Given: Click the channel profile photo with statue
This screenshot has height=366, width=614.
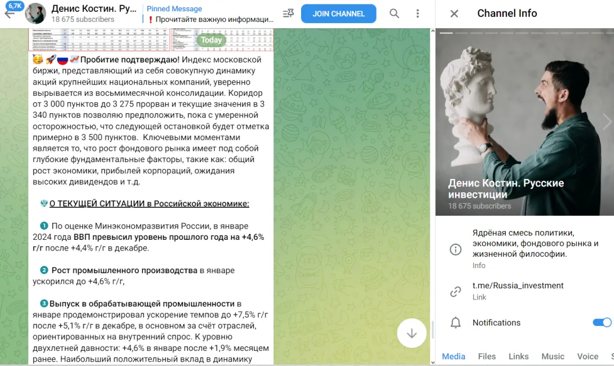Looking at the screenshot, I should tap(525, 122).
